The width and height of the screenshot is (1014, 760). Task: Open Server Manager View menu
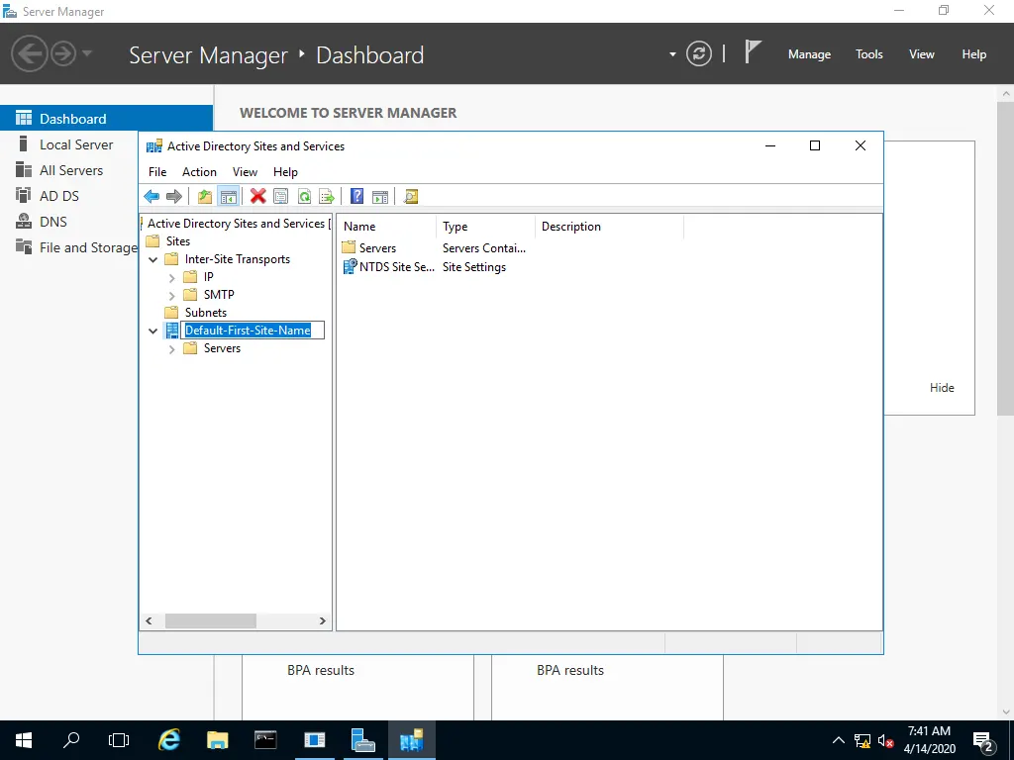point(922,54)
